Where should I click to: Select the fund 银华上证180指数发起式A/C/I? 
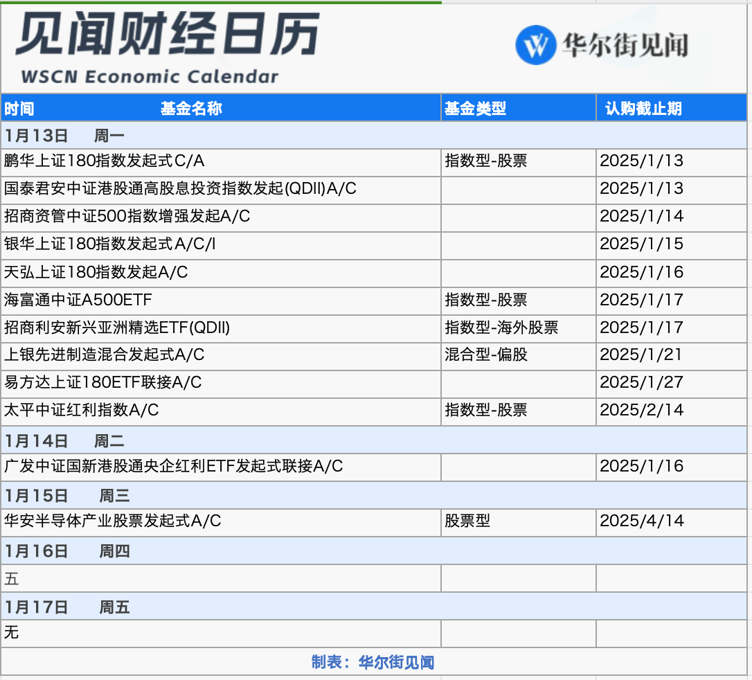click(110, 244)
